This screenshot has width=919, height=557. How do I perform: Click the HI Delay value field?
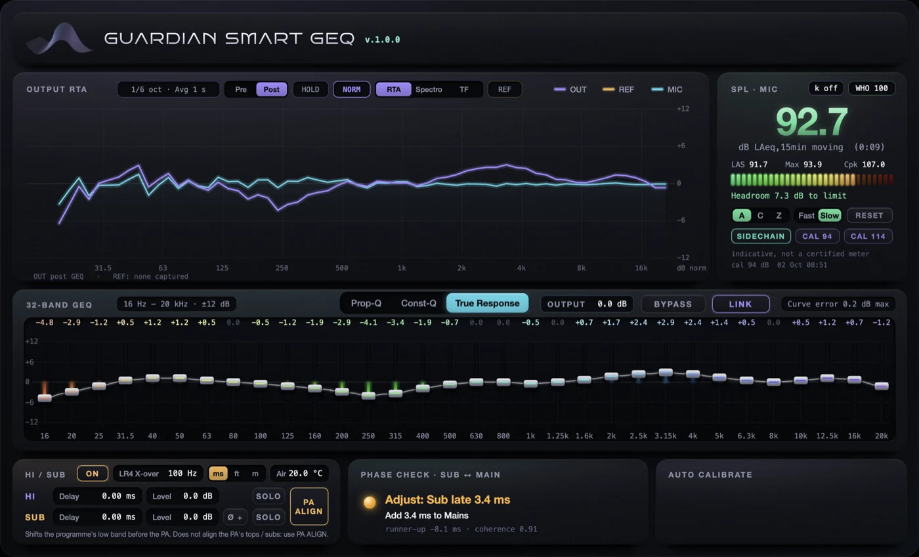pos(98,497)
